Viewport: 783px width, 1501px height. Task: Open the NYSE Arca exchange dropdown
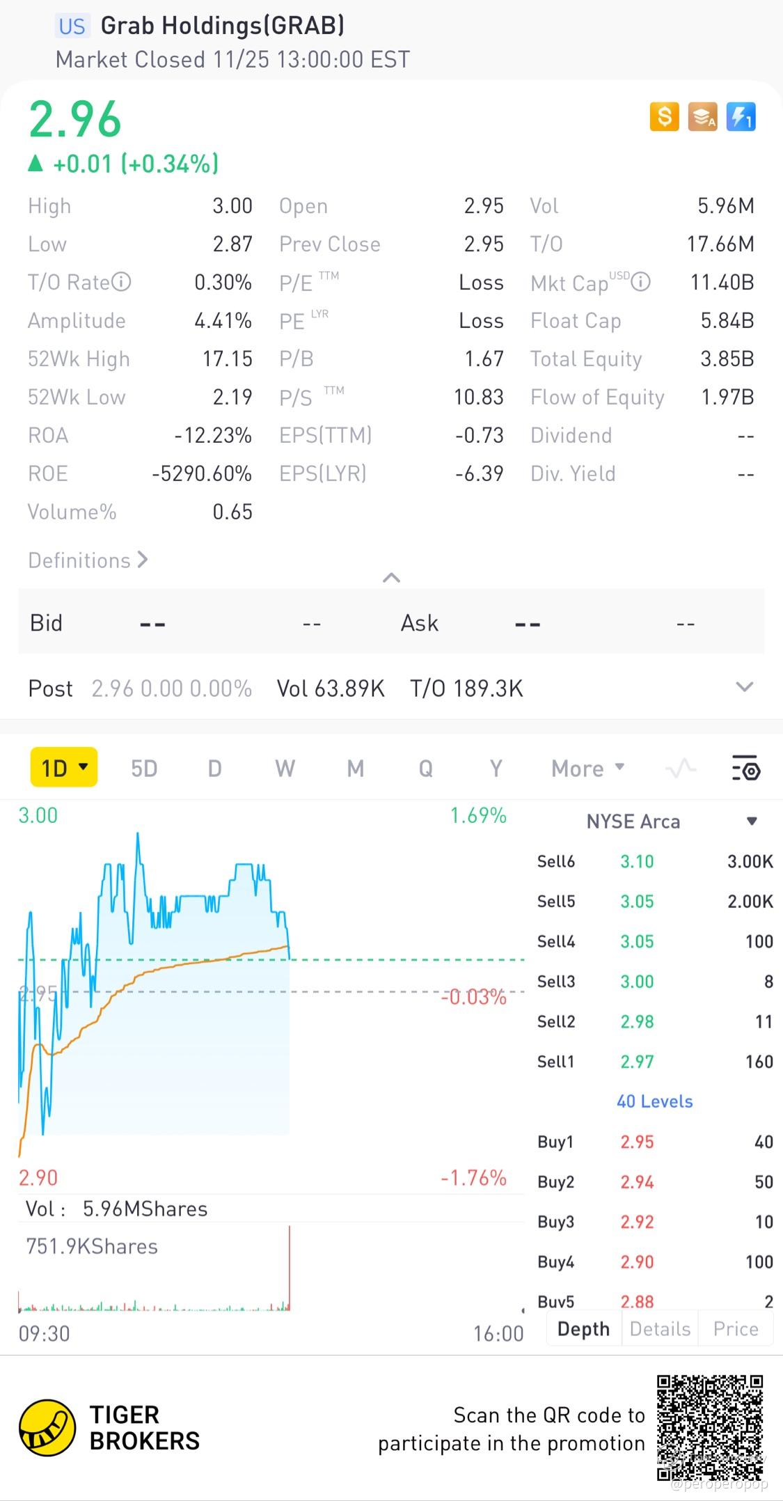pyautogui.click(x=751, y=822)
